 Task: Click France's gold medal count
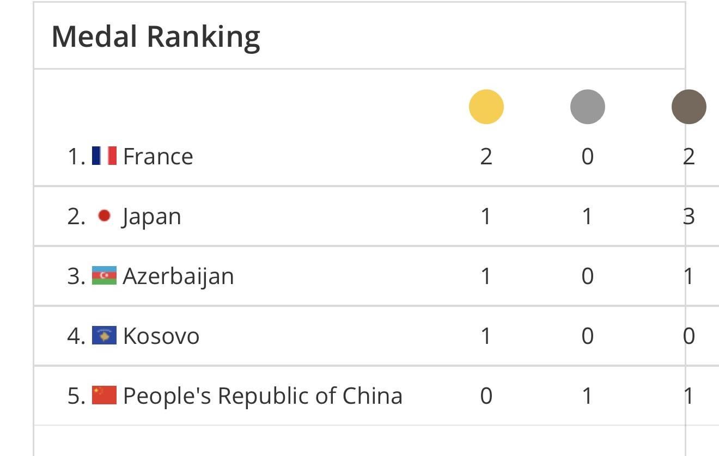(x=486, y=157)
